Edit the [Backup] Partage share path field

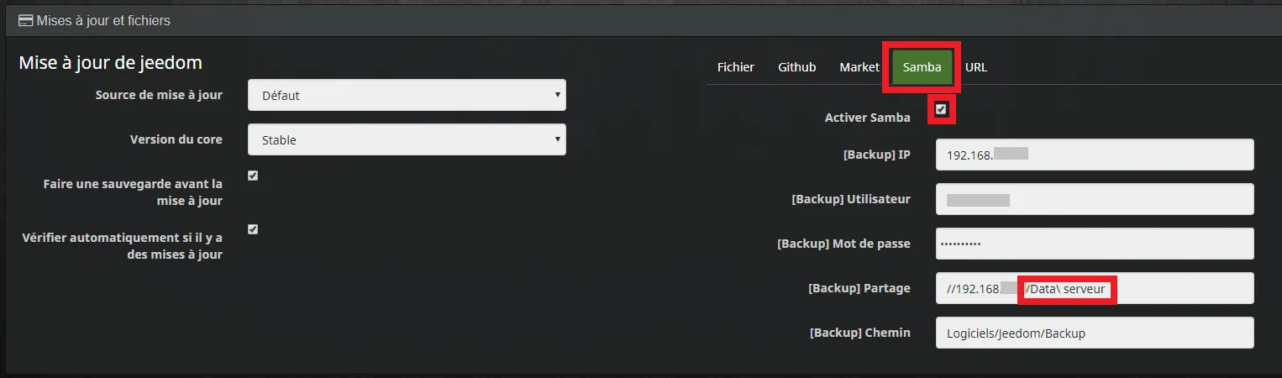tap(1095, 288)
